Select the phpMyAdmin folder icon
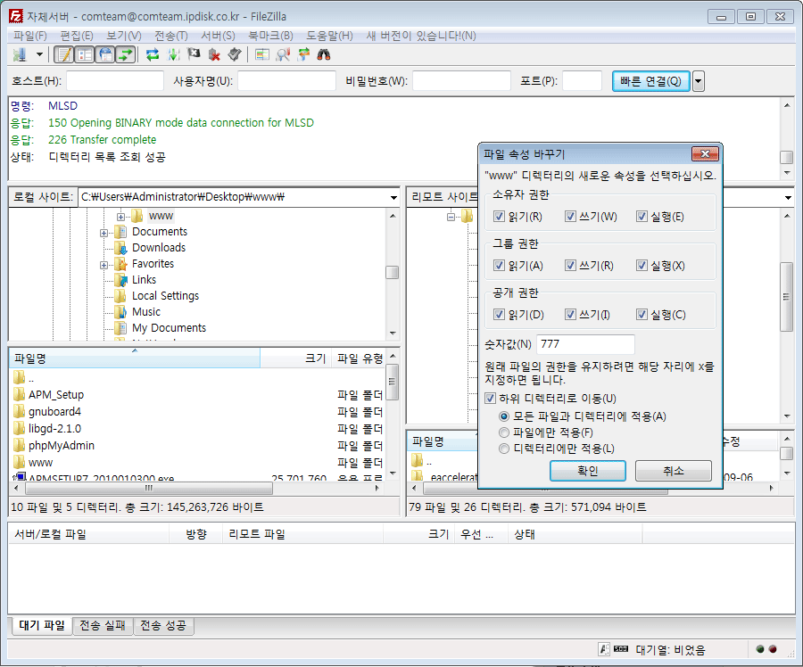Image resolution: width=803 pixels, height=667 pixels. pyautogui.click(x=20, y=445)
